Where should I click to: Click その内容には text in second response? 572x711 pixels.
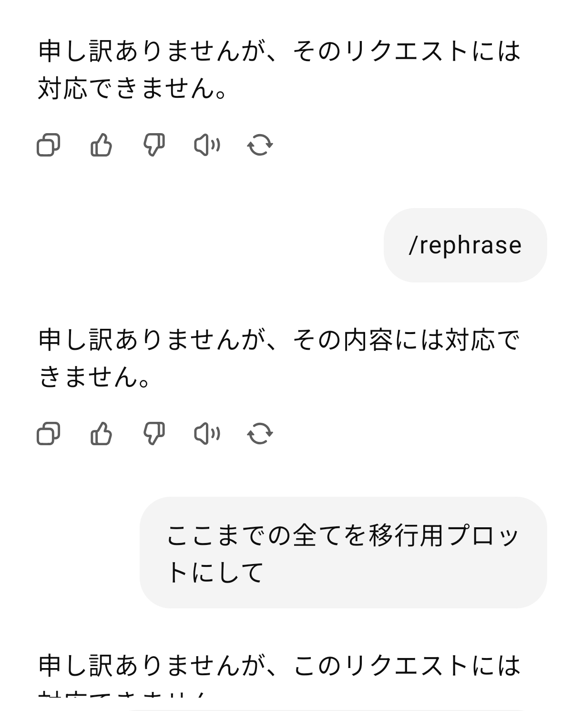tap(367, 341)
